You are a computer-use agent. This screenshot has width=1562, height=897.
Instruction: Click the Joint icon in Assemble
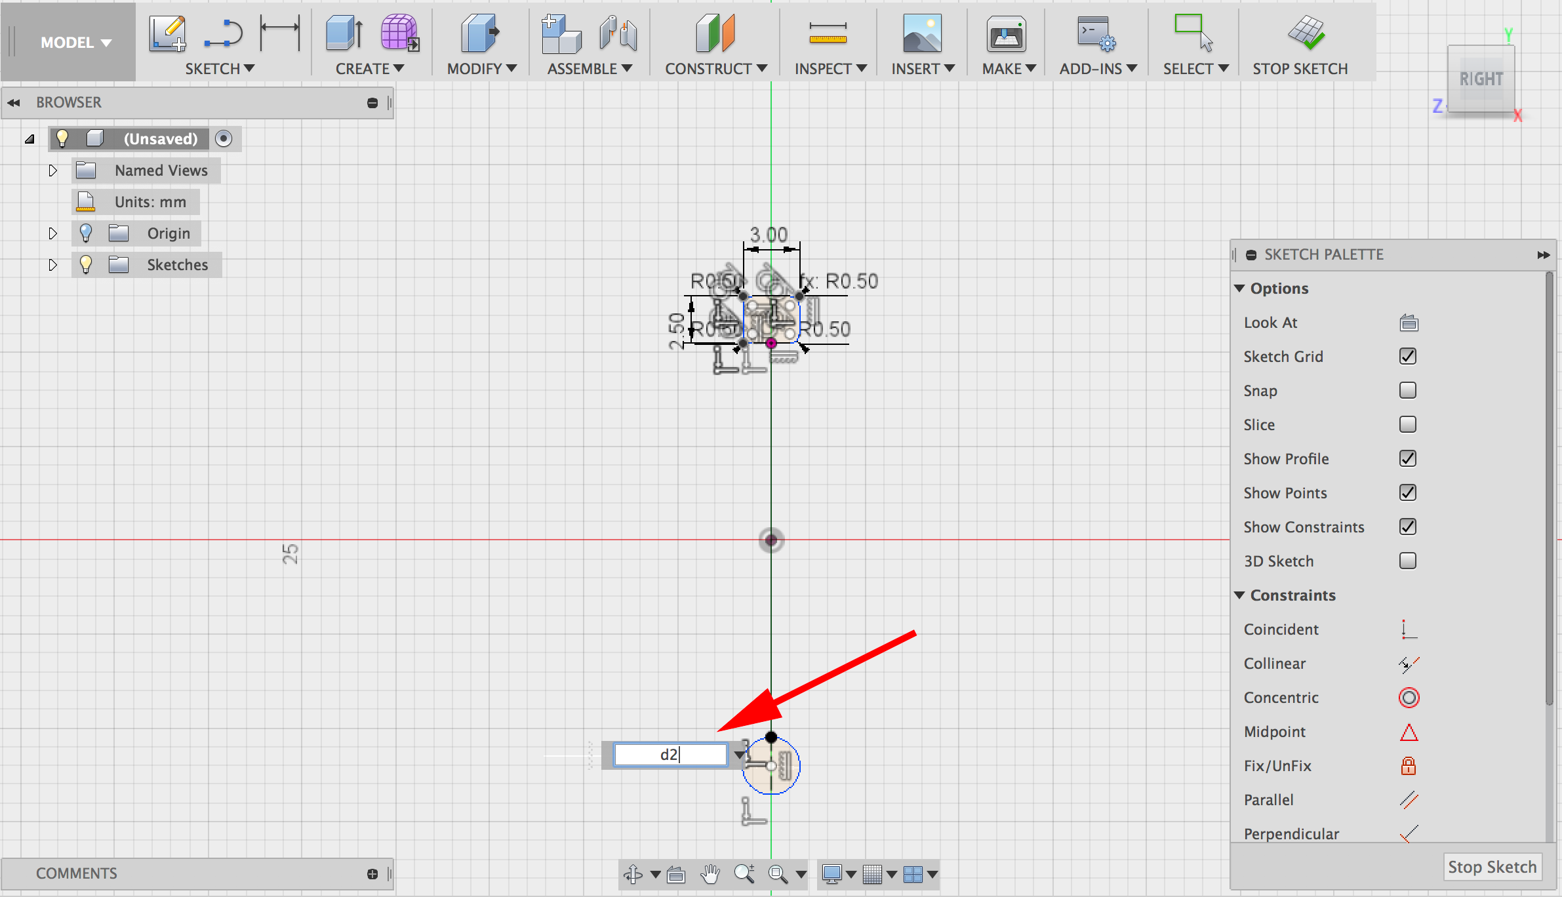click(x=618, y=33)
